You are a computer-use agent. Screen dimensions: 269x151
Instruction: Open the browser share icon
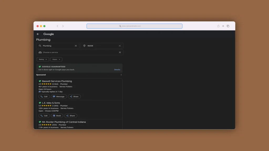tap(218, 26)
